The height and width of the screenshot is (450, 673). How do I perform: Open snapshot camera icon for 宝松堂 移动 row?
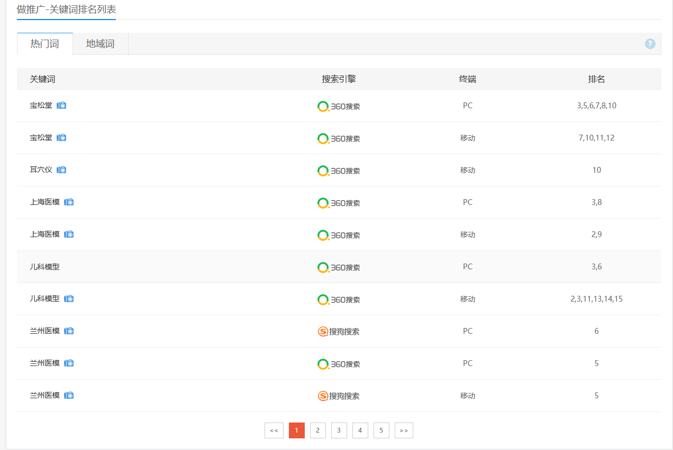61,138
